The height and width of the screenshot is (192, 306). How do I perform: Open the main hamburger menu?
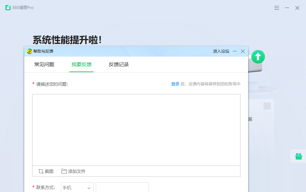click(277, 8)
